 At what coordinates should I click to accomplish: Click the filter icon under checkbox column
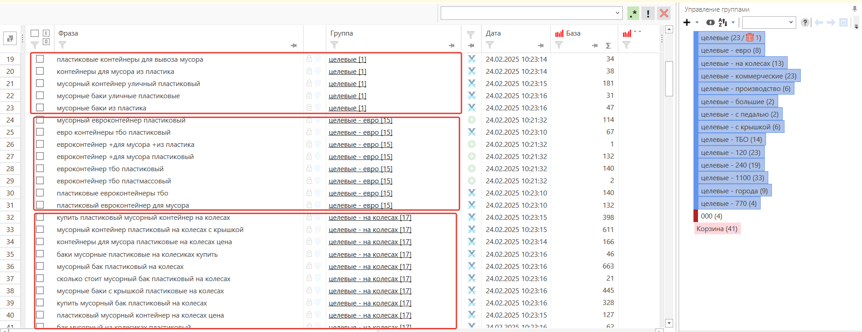click(x=35, y=45)
